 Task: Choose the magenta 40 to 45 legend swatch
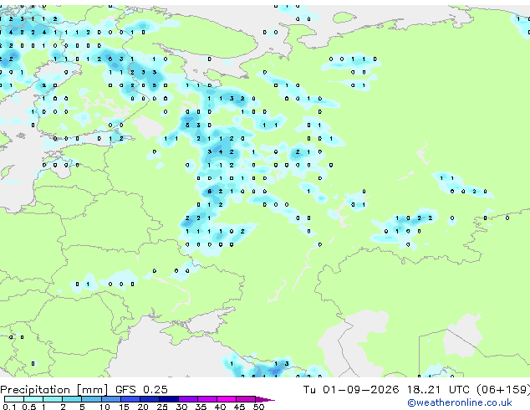coord(227,399)
